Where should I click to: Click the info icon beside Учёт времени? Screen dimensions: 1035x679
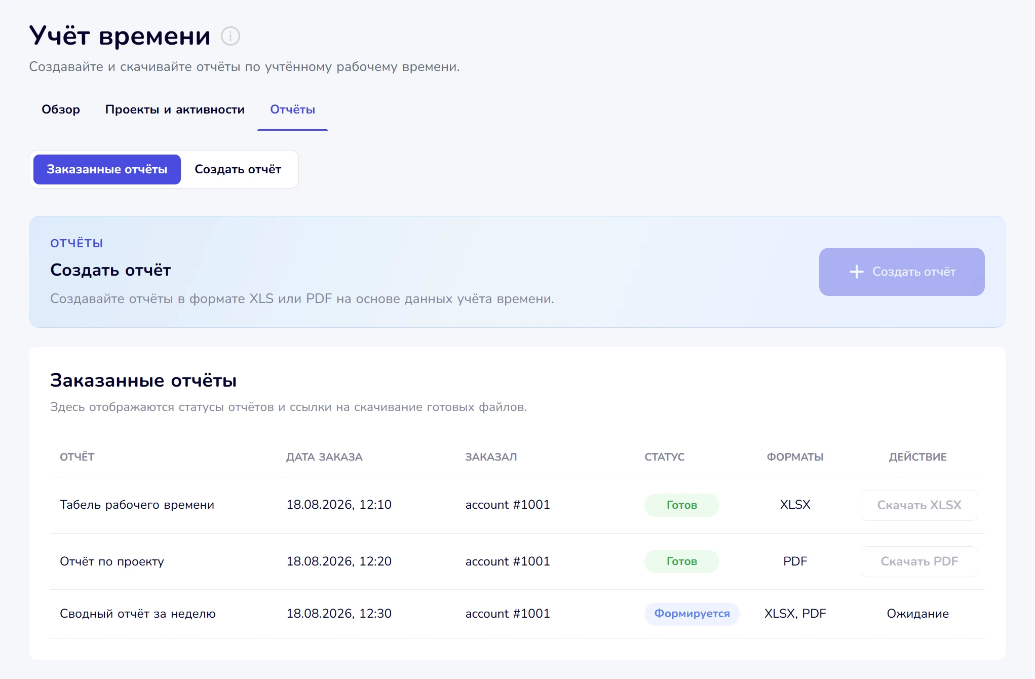point(231,36)
